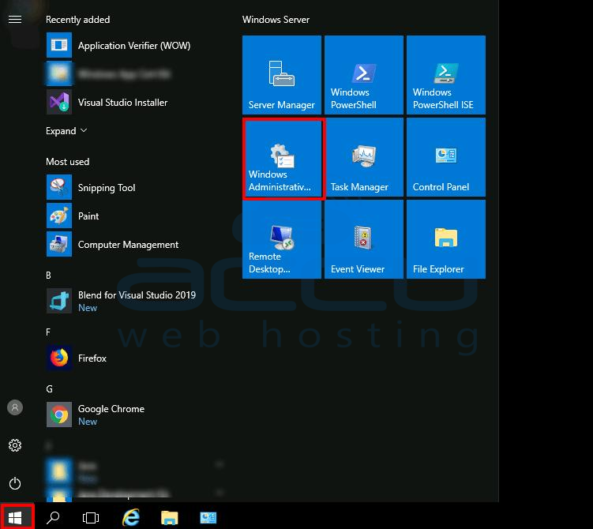Viewport: 593px width, 529px height.
Task: Open the Remote Desktop tile
Action: coord(282,239)
